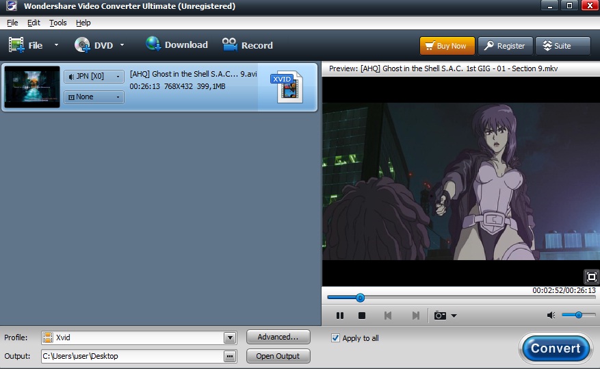The height and width of the screenshot is (369, 600).
Task: Click the preview time 00:02:52/00:26:13
Action: tap(564, 290)
